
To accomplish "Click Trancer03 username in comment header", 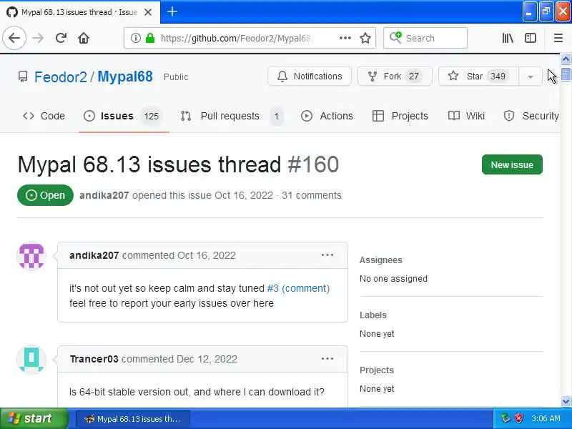I will click(x=94, y=360).
